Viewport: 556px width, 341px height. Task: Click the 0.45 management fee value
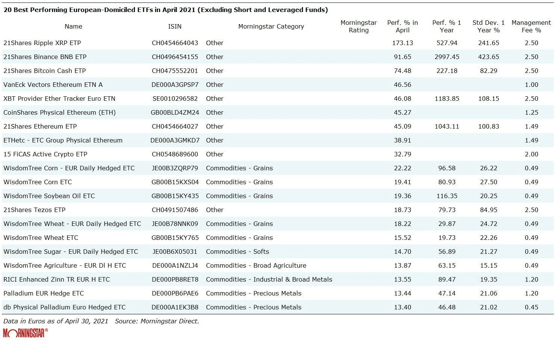(x=532, y=307)
